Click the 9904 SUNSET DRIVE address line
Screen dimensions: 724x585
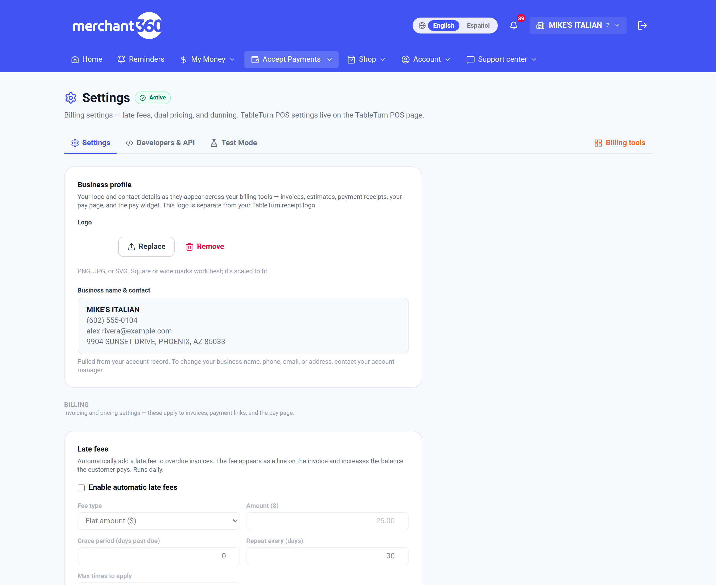pyautogui.click(x=156, y=342)
